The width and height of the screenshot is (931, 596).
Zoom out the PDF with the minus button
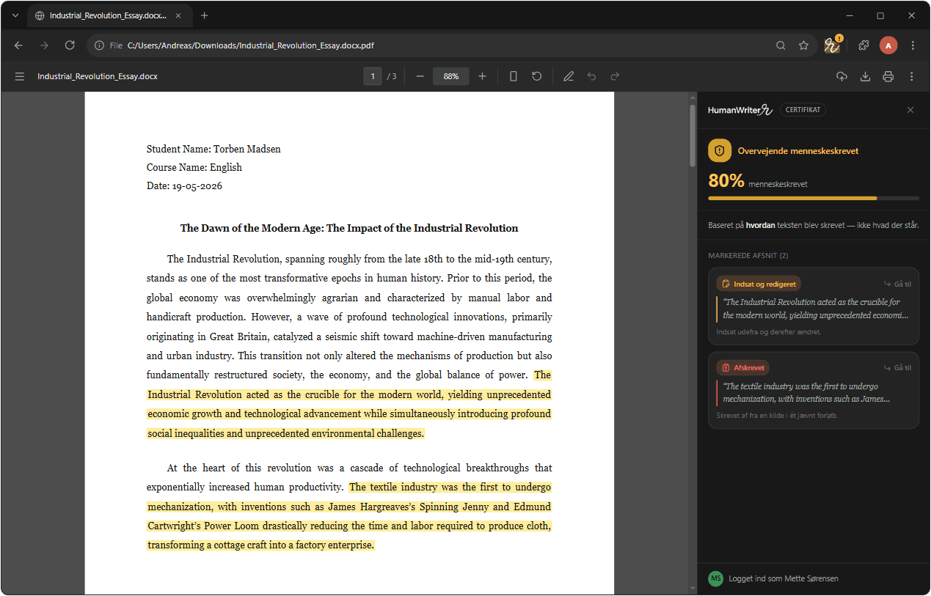[420, 76]
